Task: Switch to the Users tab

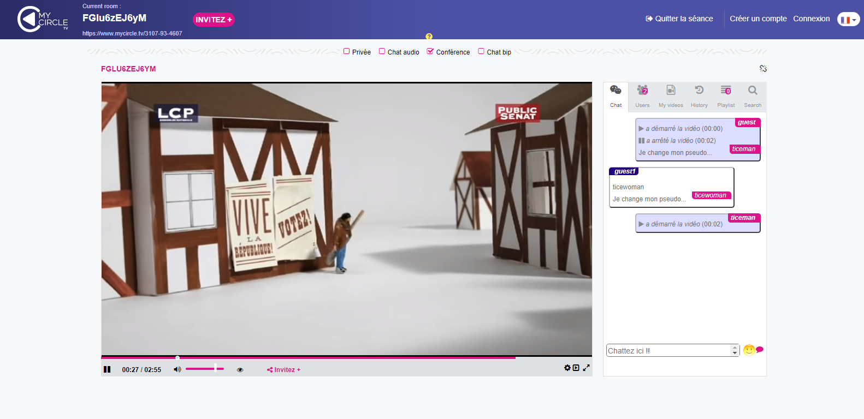Action: tap(642, 97)
